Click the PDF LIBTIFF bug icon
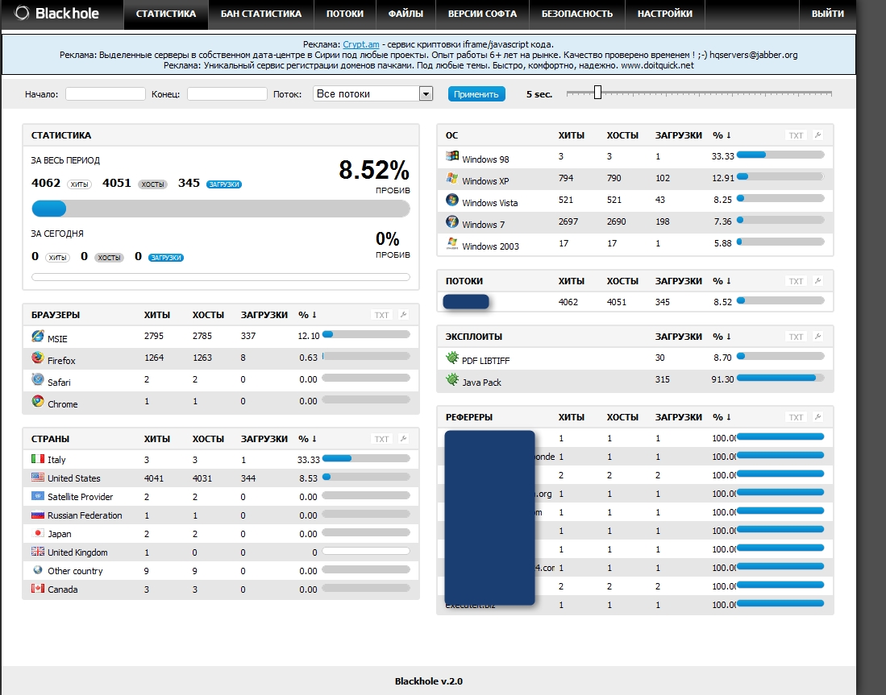The image size is (886, 695). pos(452,358)
